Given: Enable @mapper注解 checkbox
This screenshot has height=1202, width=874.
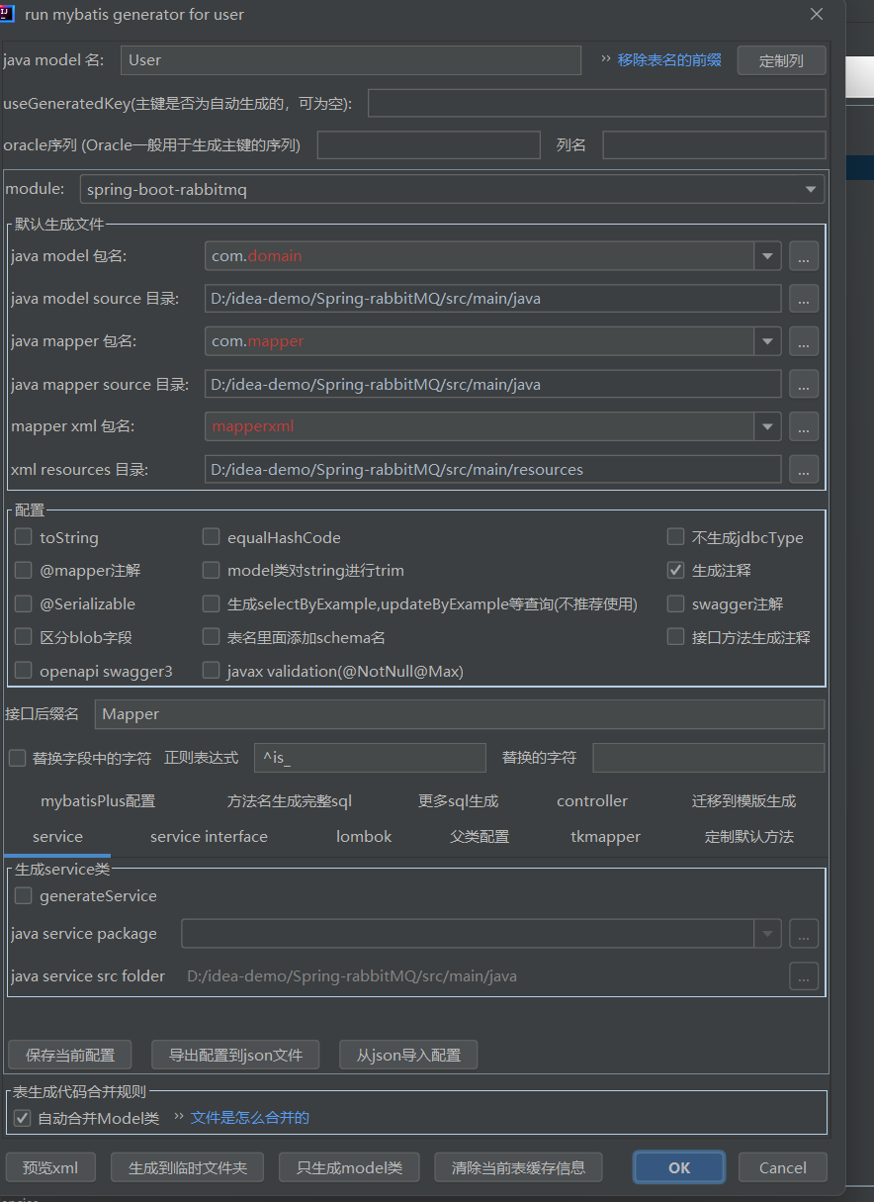Looking at the screenshot, I should pos(24,570).
